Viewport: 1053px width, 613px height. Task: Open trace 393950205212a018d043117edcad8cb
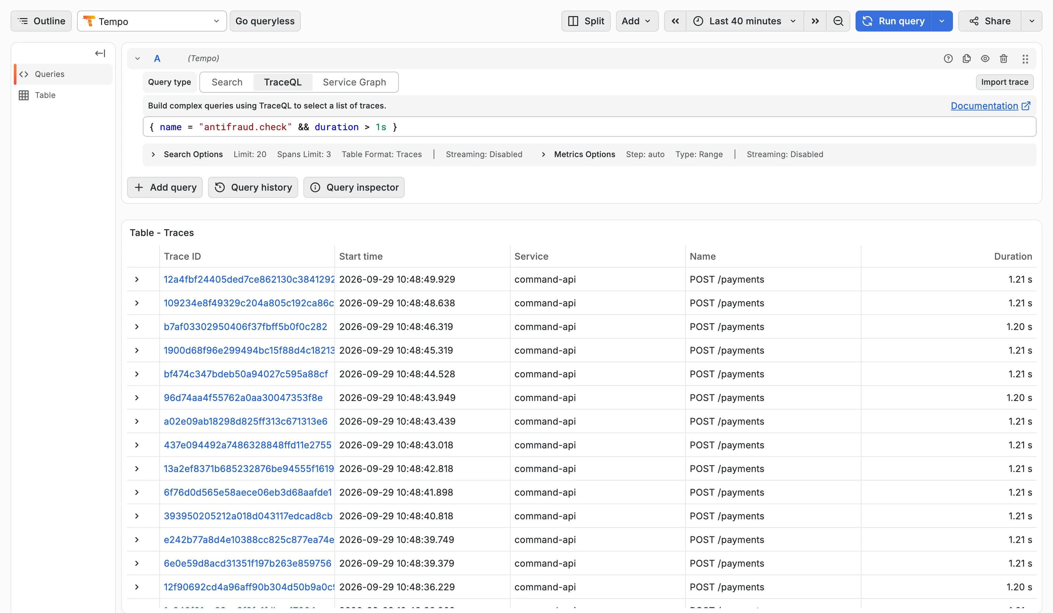click(x=248, y=516)
